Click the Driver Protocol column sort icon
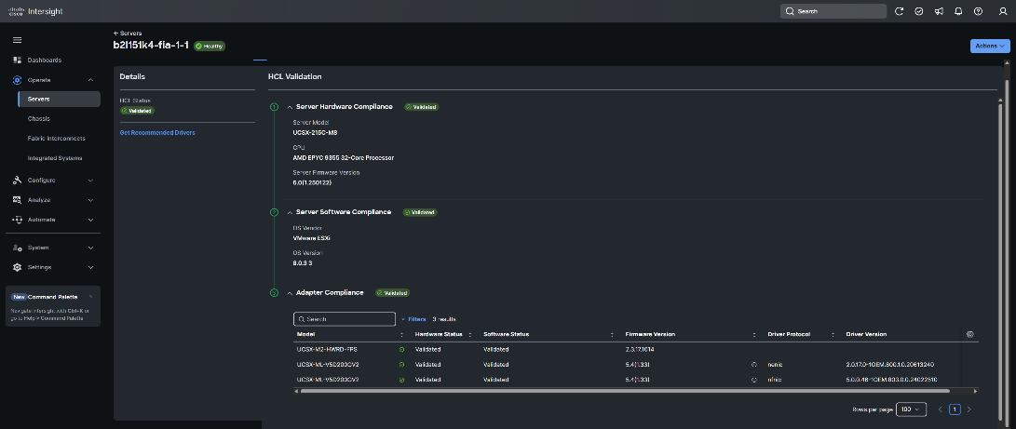The height and width of the screenshot is (429, 1016). point(832,335)
